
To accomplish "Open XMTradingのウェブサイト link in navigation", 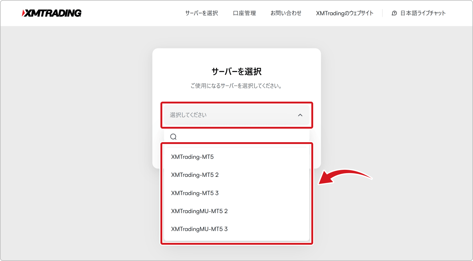I will (345, 13).
